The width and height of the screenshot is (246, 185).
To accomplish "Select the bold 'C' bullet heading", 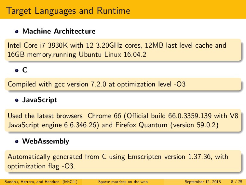I will point(25,70).
